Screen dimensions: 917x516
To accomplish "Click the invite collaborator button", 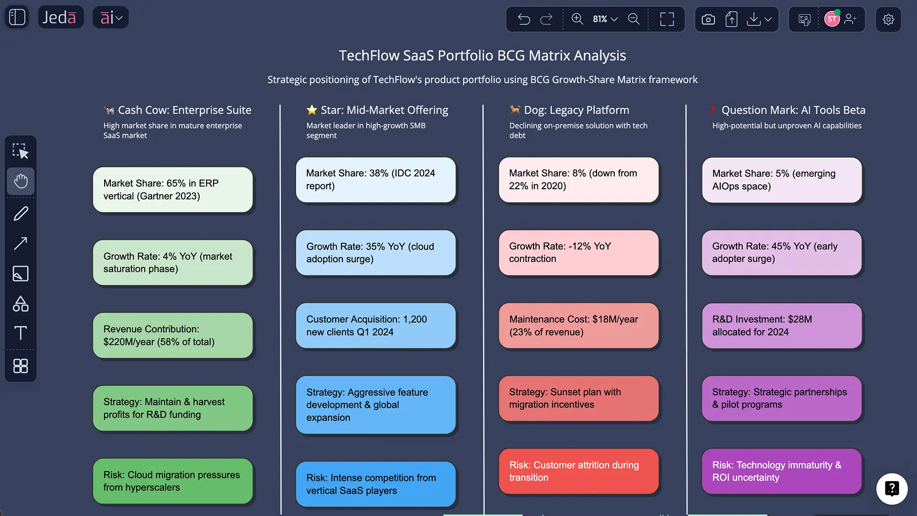I will click(x=851, y=19).
